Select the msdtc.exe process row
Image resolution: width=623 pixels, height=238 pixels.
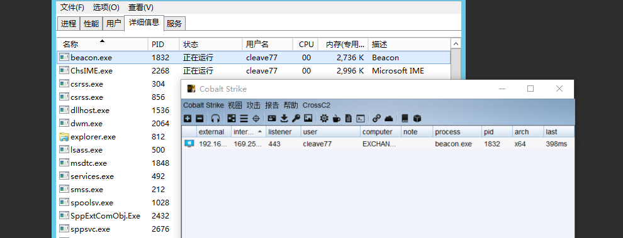(x=118, y=163)
